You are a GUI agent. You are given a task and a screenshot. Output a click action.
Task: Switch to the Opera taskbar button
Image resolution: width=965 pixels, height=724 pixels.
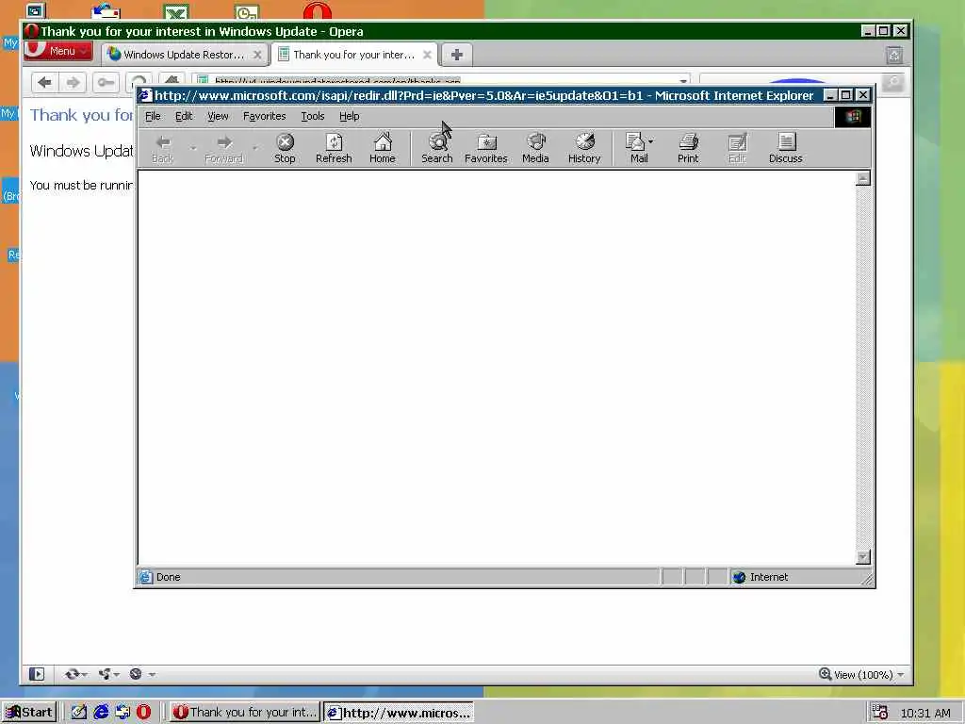pos(244,713)
